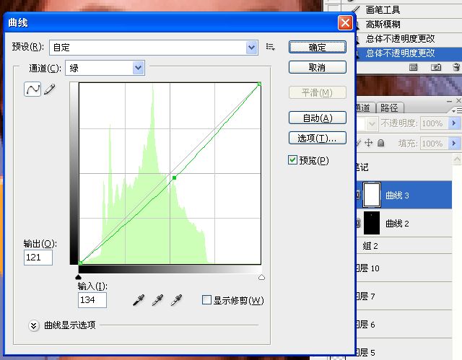This screenshot has height=360, width=462.
Task: Close the layers panel group
Action: click(459, 101)
